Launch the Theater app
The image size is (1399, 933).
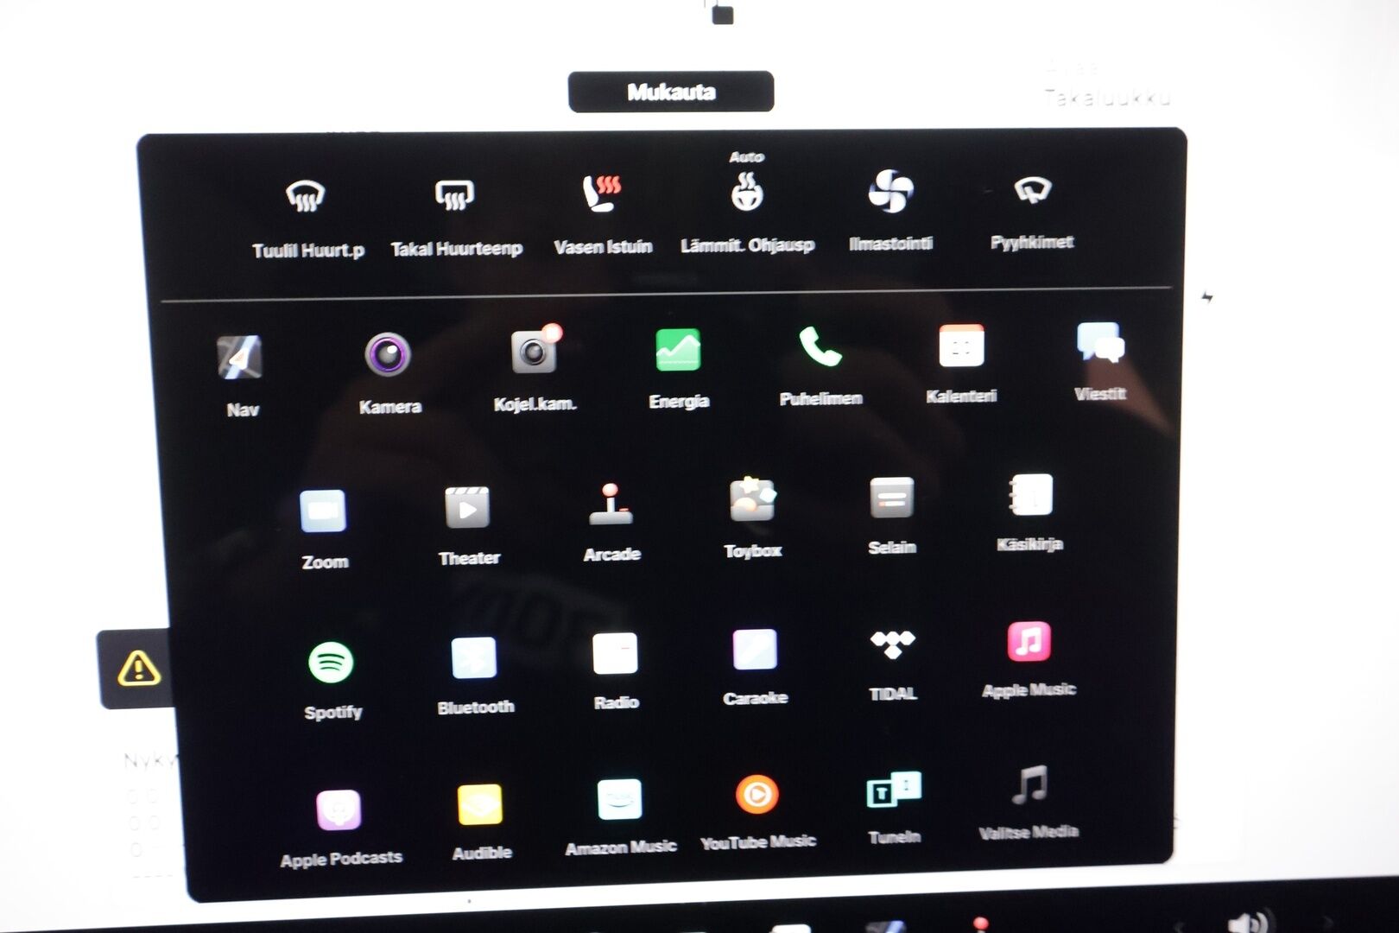tap(467, 508)
